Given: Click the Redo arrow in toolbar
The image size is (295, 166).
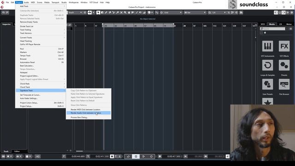Looking at the screenshot, I should [7, 12].
